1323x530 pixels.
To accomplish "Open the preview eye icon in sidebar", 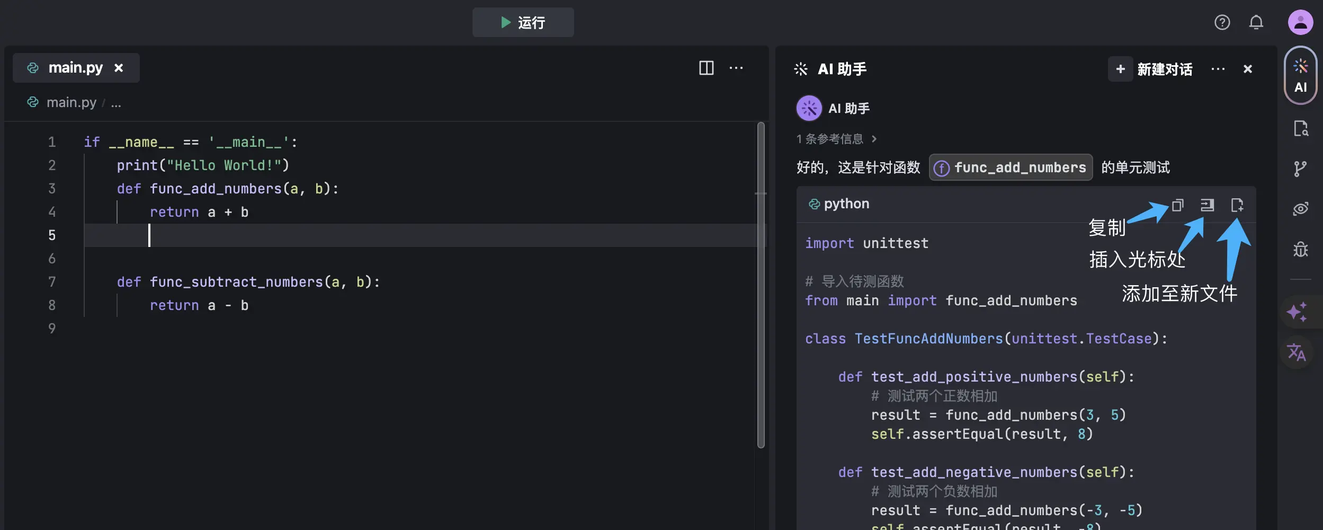I will pyautogui.click(x=1300, y=209).
